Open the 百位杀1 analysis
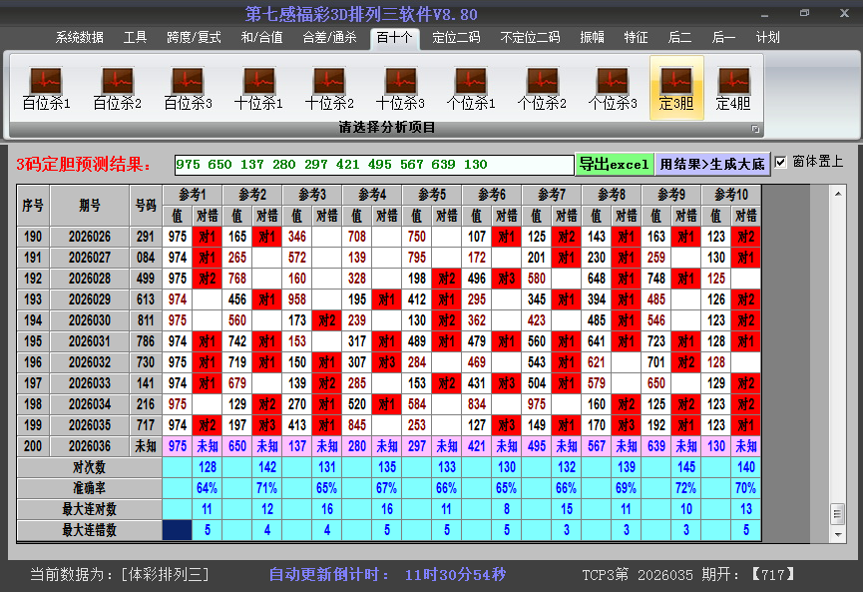The width and height of the screenshot is (863, 592). point(46,88)
